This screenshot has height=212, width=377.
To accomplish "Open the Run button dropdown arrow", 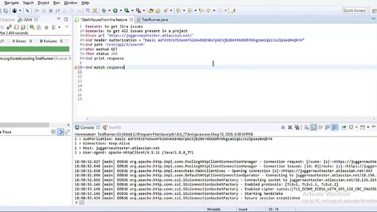I will point(121,11).
